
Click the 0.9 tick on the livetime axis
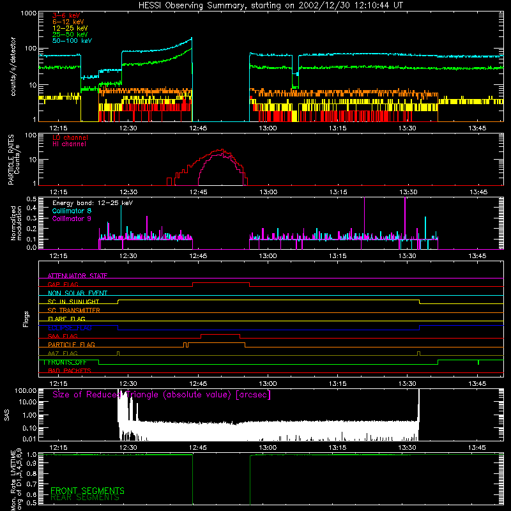click(31, 463)
